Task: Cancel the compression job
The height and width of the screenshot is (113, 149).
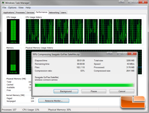Action: pos(122,91)
